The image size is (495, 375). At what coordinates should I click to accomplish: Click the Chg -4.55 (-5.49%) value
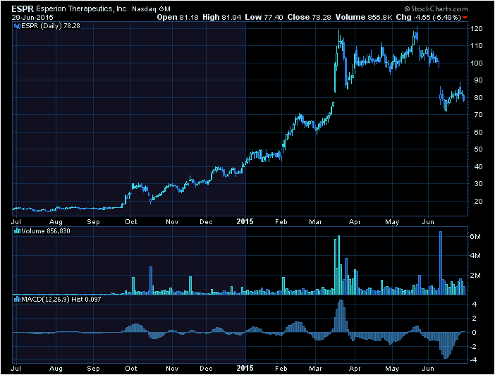pyautogui.click(x=429, y=18)
